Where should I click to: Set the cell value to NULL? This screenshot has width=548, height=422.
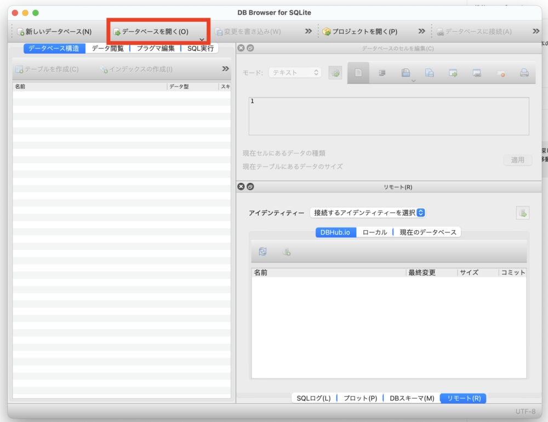tap(501, 72)
